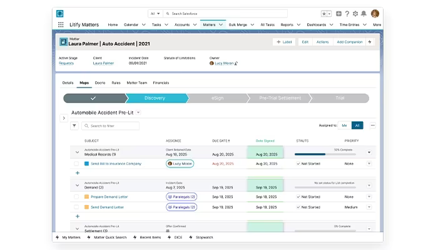Open the Help question mark icon
438x250 pixels.
[x=347, y=13]
